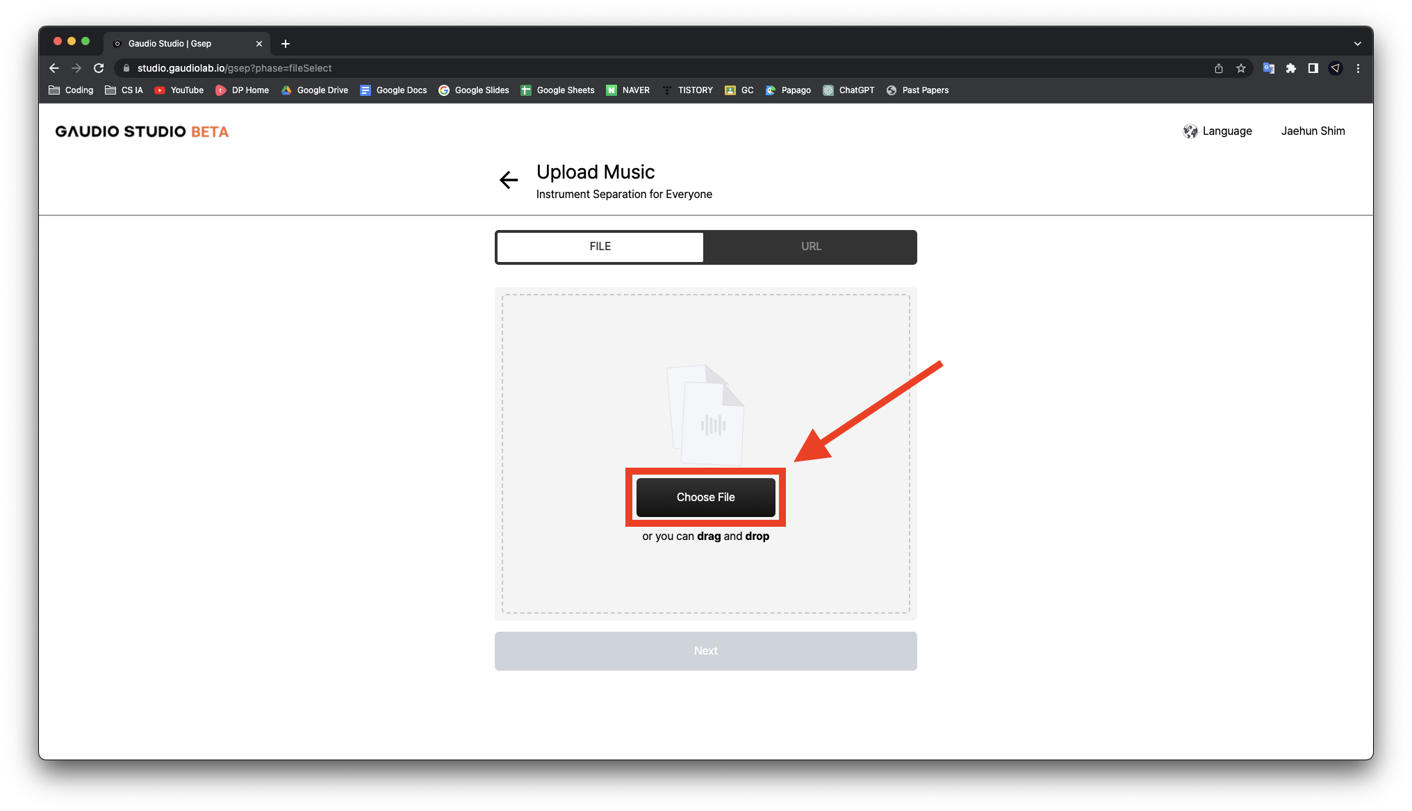Screen dimensions: 1412x811
Task: Open the CS IA bookmarks folder
Action: point(124,90)
